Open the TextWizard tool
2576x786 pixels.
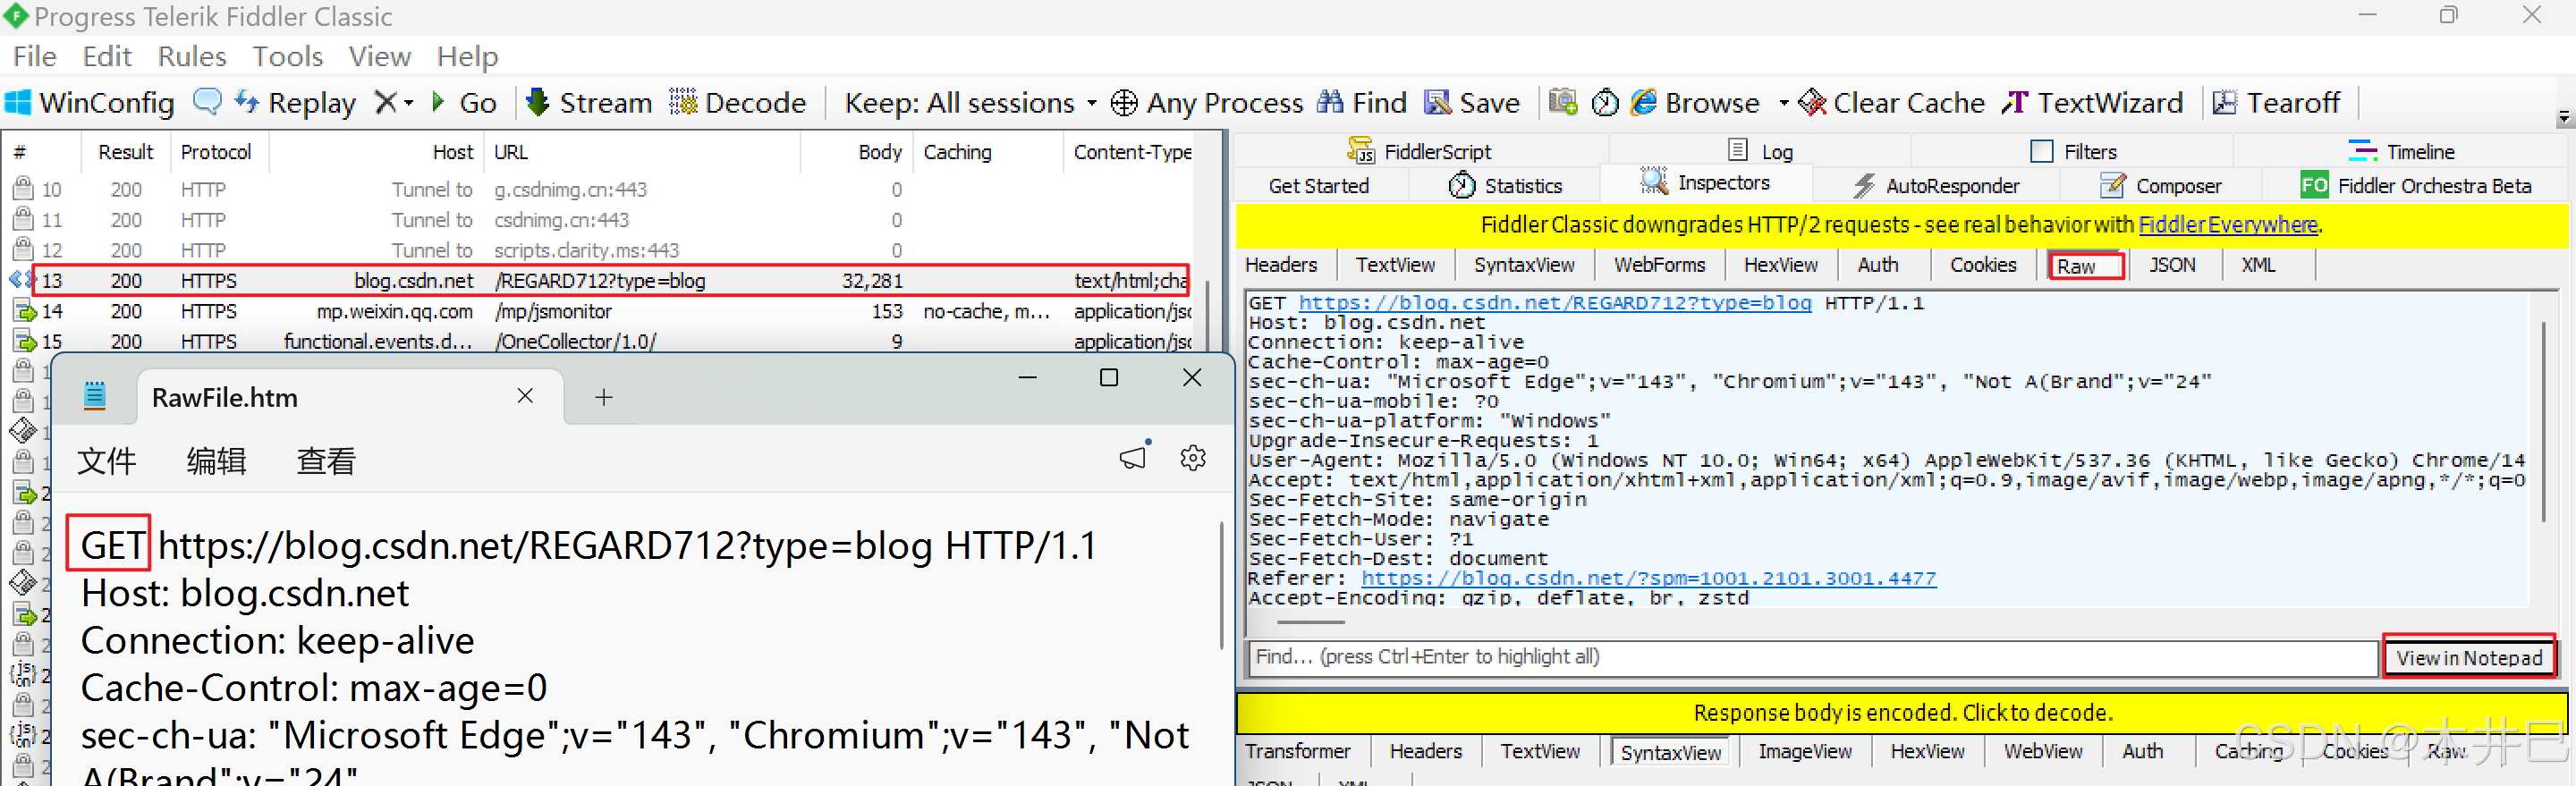click(2092, 103)
